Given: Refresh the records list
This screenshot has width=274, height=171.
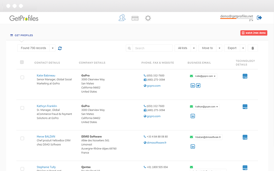Looking at the screenshot, I should (60, 48).
